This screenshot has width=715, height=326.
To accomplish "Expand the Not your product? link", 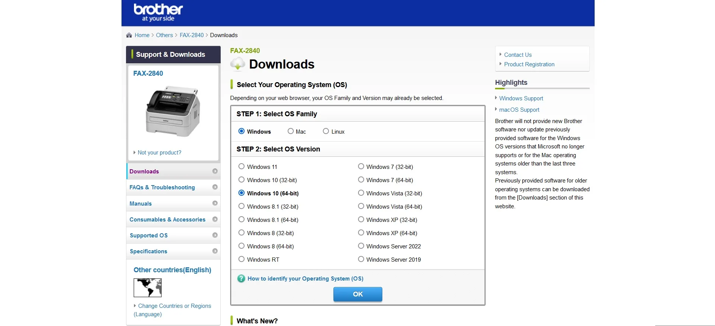I will 159,153.
